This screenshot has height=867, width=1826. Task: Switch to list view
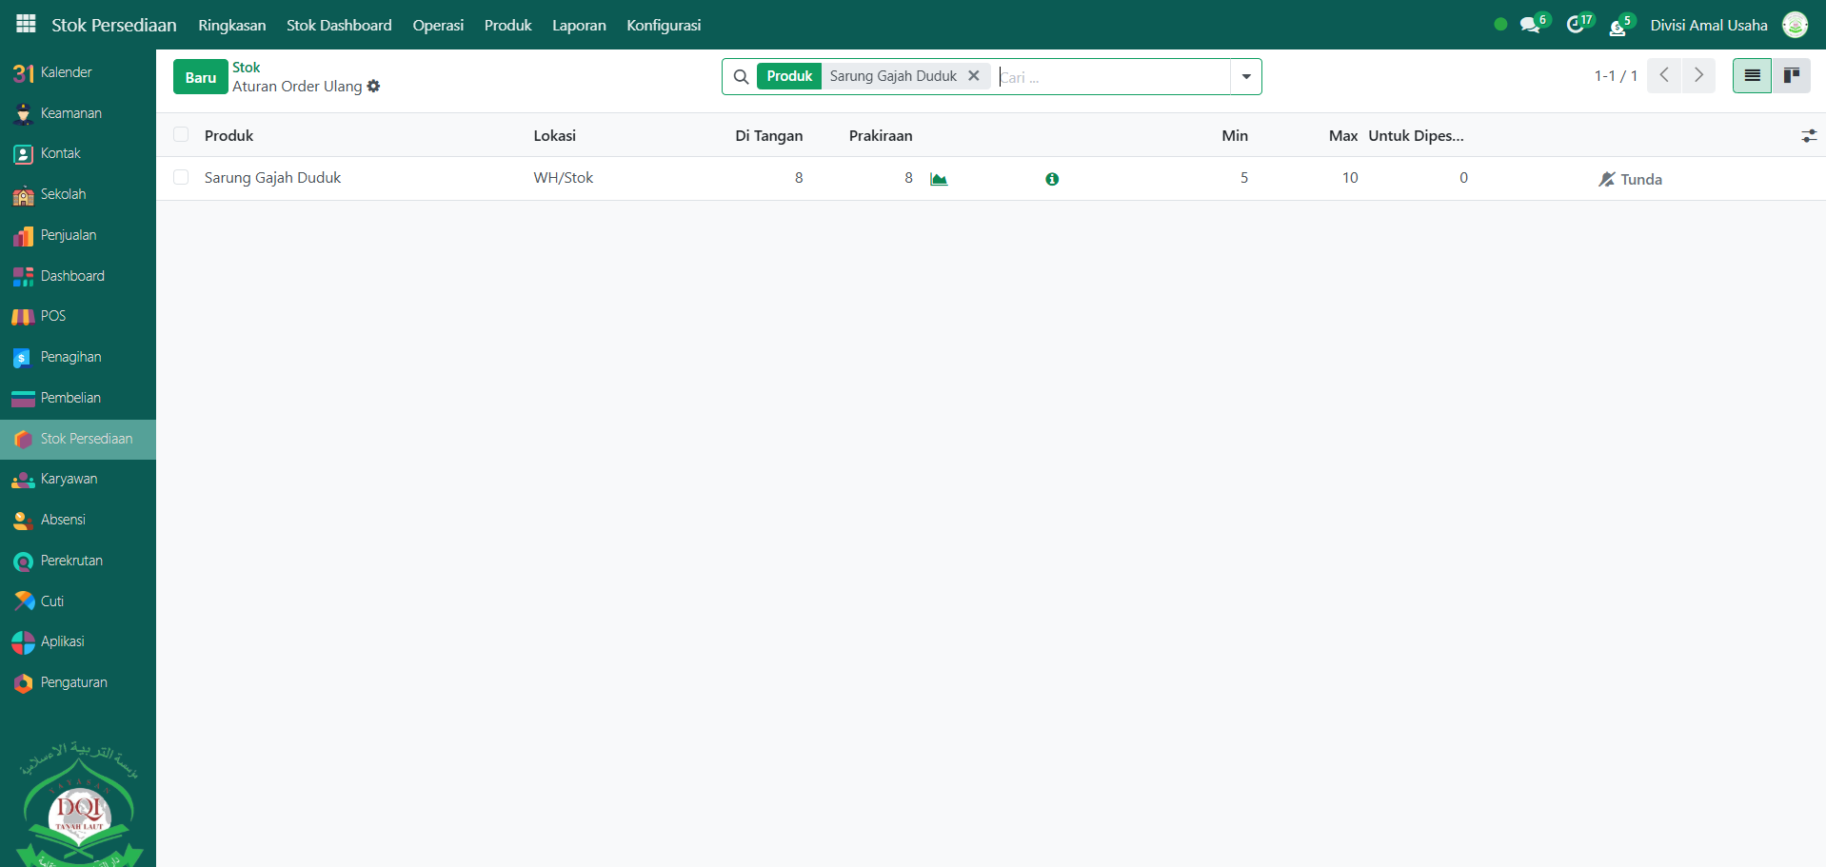click(1752, 75)
